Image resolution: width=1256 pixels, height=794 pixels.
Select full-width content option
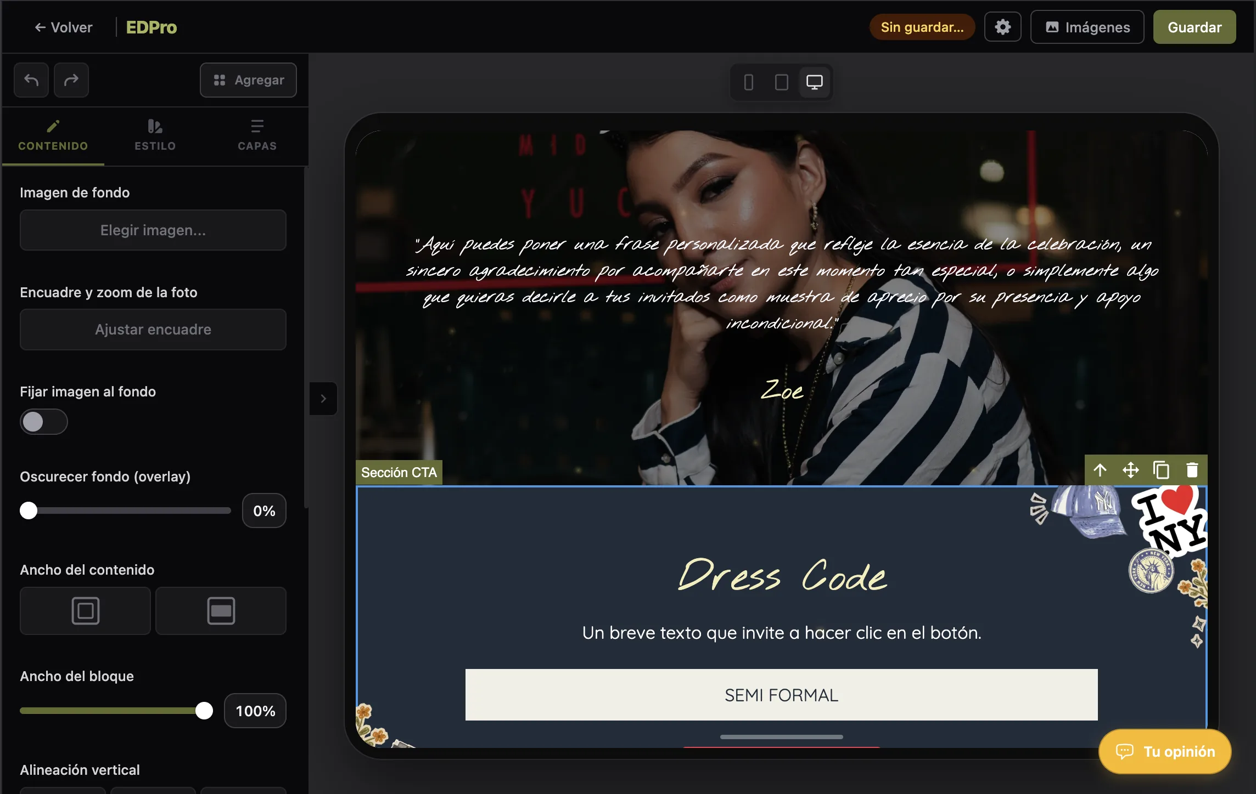click(x=221, y=611)
